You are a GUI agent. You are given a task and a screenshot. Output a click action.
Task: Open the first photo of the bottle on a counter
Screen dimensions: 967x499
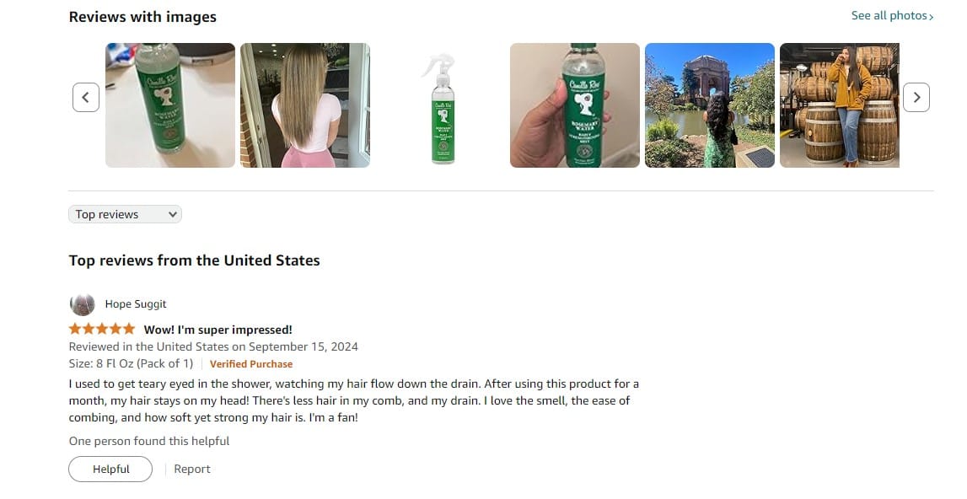point(170,105)
